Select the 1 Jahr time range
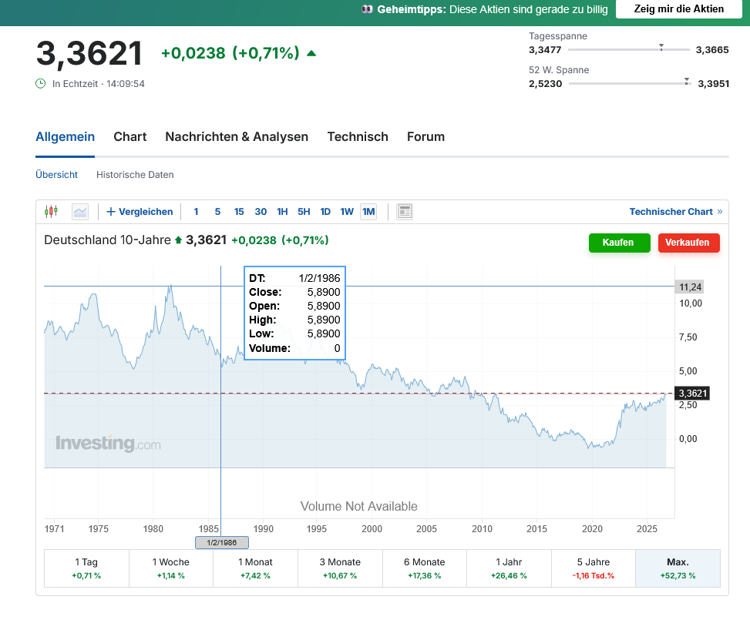This screenshot has height=630, width=750. (509, 568)
